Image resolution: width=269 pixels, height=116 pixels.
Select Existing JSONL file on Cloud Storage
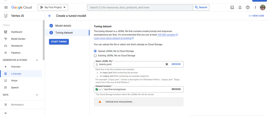(95, 56)
